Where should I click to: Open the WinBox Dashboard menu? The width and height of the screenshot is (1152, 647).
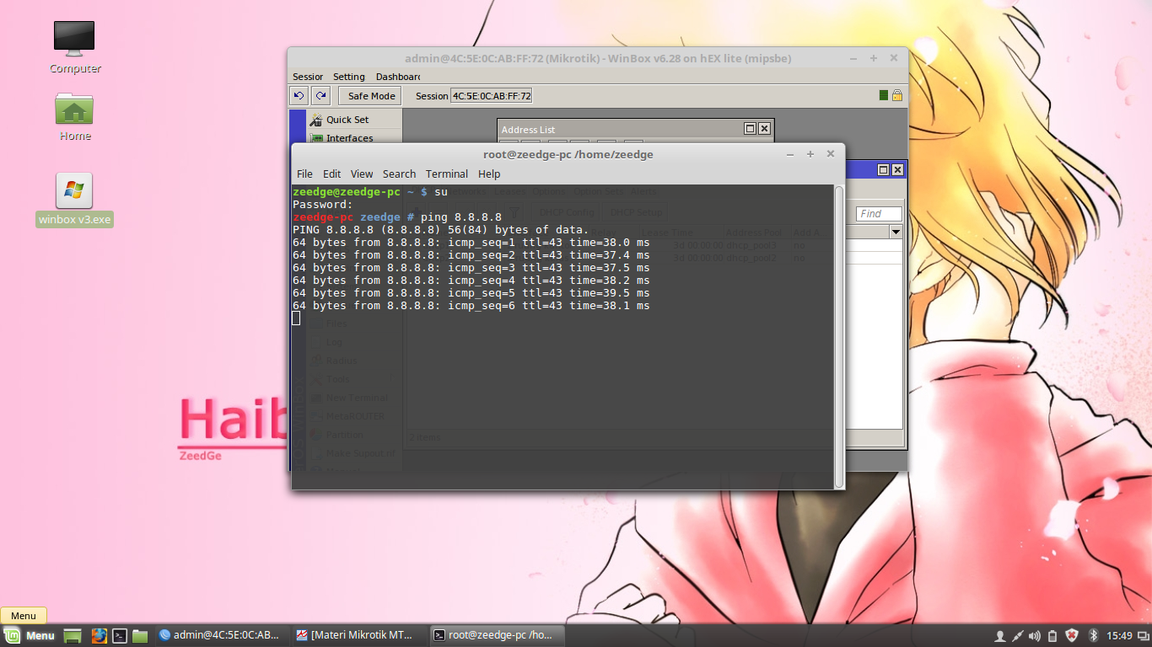click(x=398, y=77)
